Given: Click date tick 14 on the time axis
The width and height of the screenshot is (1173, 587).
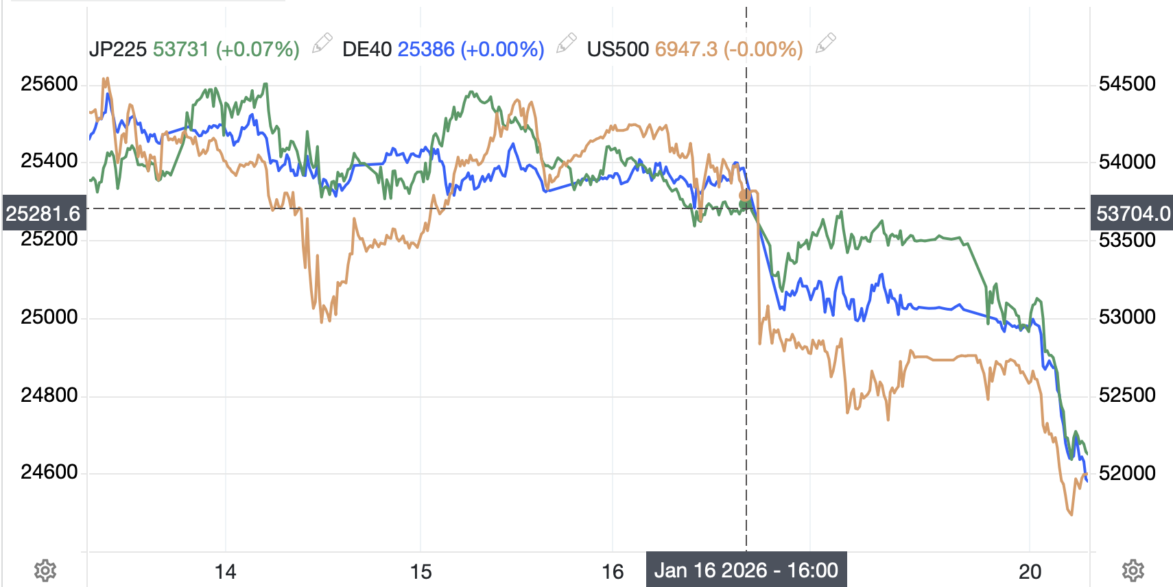Looking at the screenshot, I should (x=225, y=571).
